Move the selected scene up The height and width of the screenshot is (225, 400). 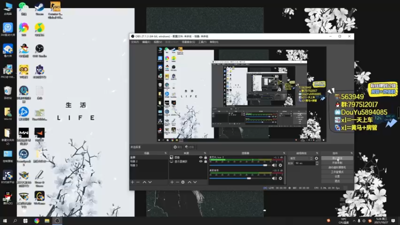coord(144,182)
